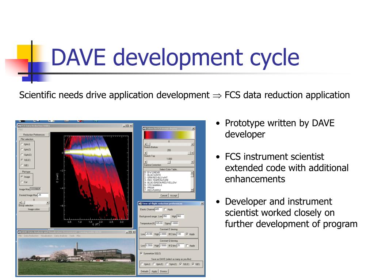
Task: Click the Desired Image Max input field
Action: tap(43, 195)
